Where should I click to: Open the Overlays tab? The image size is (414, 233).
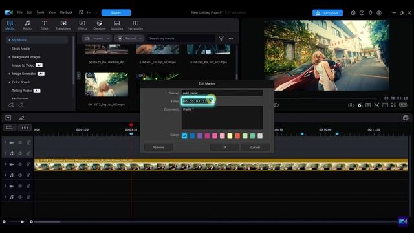(x=99, y=25)
